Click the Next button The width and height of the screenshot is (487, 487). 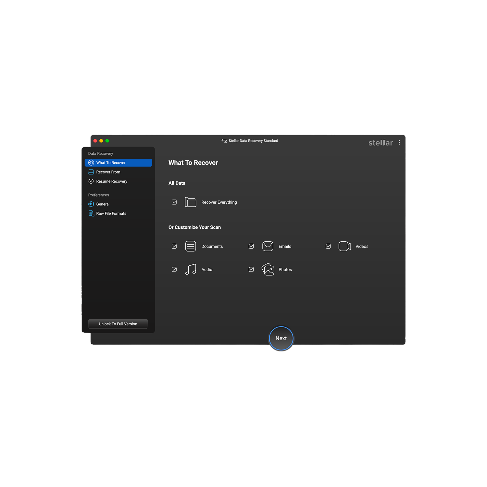click(x=281, y=338)
